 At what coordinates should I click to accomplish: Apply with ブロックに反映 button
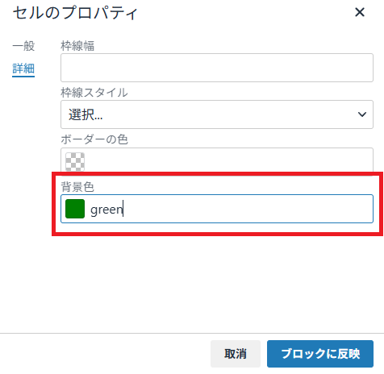click(x=320, y=354)
